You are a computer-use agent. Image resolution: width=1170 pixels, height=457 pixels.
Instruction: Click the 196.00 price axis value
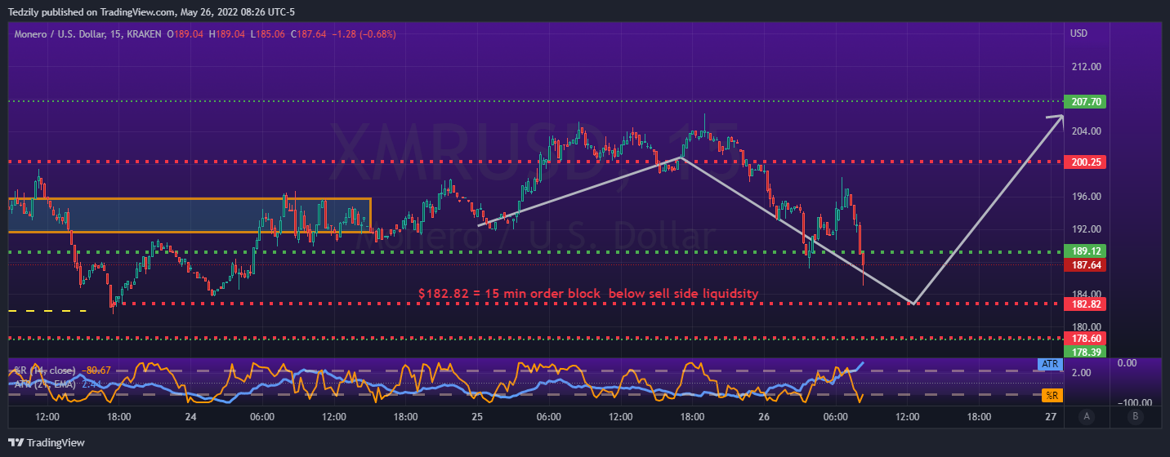click(1086, 197)
